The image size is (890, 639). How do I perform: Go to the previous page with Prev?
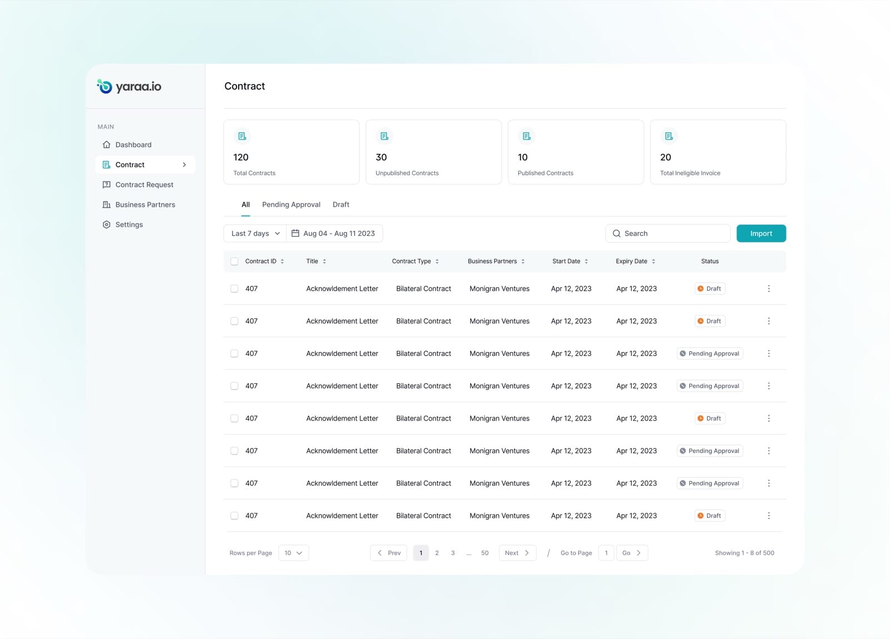coord(389,553)
